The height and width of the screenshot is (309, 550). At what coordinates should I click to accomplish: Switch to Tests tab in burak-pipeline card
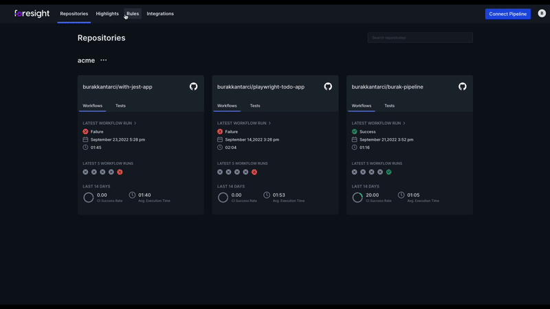pyautogui.click(x=389, y=106)
